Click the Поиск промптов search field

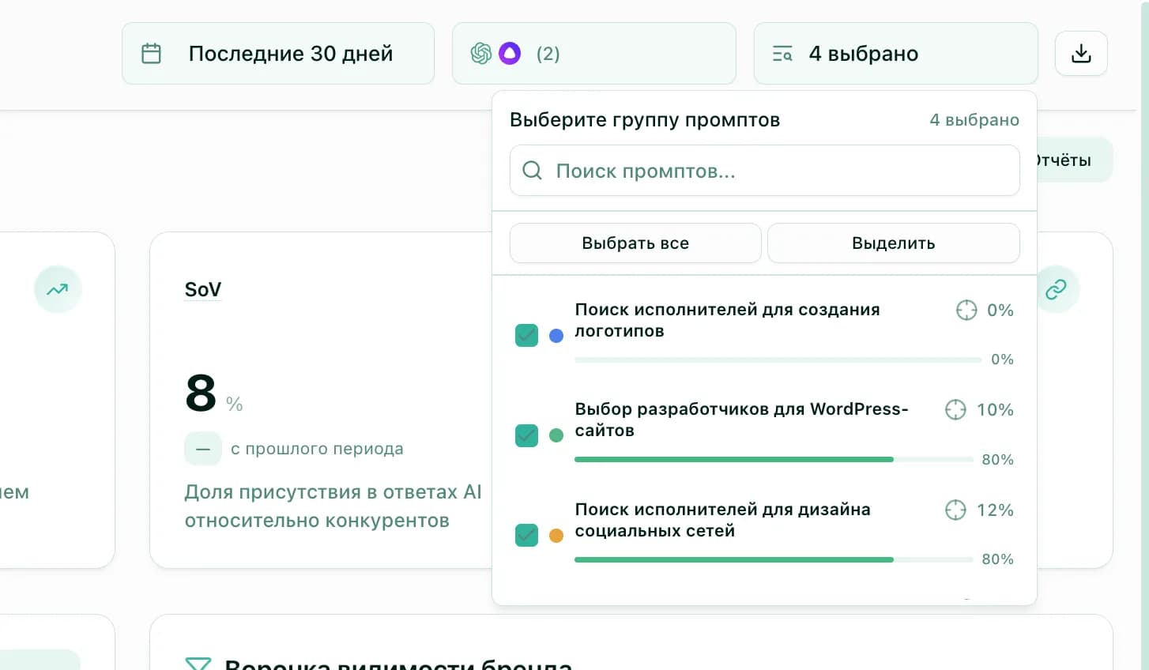tap(764, 170)
